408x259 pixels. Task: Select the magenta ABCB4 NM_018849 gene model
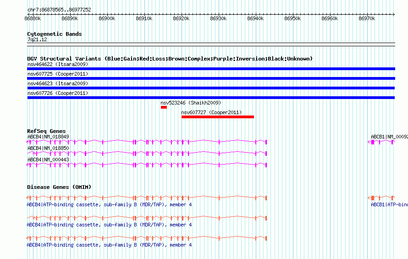(147, 142)
